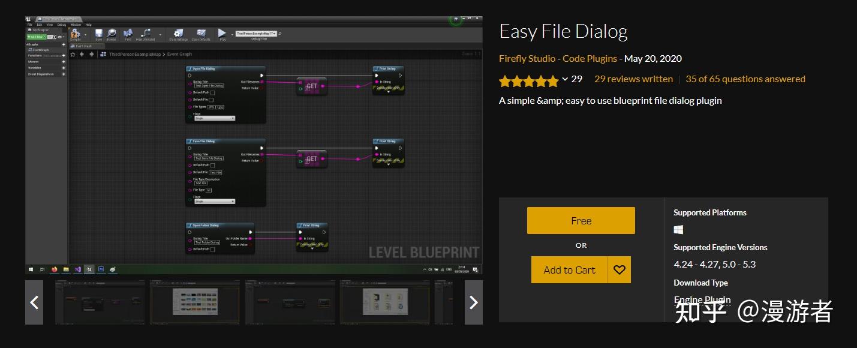Click the Compile button in the Blueprint toolbar

click(x=75, y=34)
